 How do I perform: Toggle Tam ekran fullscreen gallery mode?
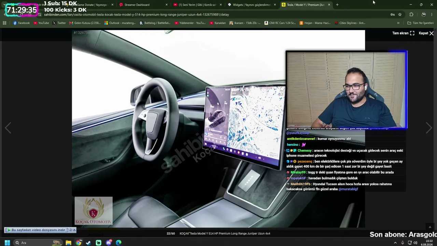coord(403,33)
